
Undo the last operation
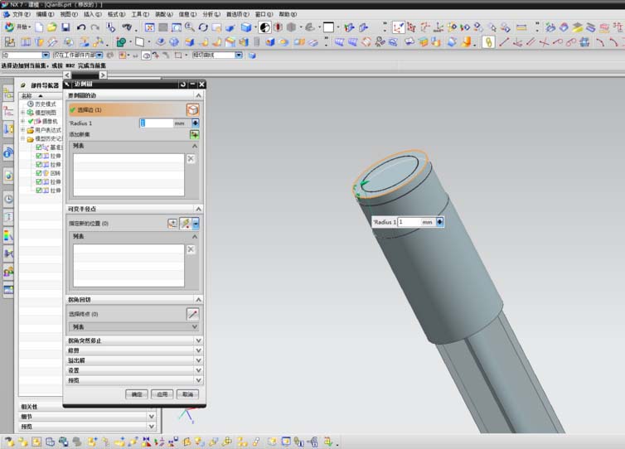pyautogui.click(x=81, y=27)
